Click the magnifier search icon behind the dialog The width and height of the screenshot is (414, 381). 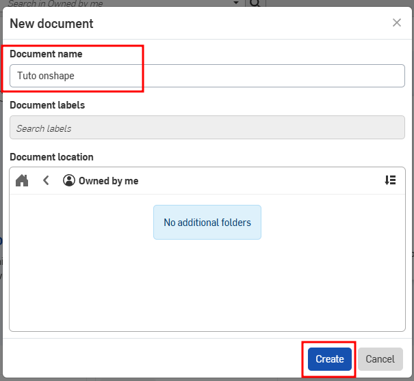point(254,4)
